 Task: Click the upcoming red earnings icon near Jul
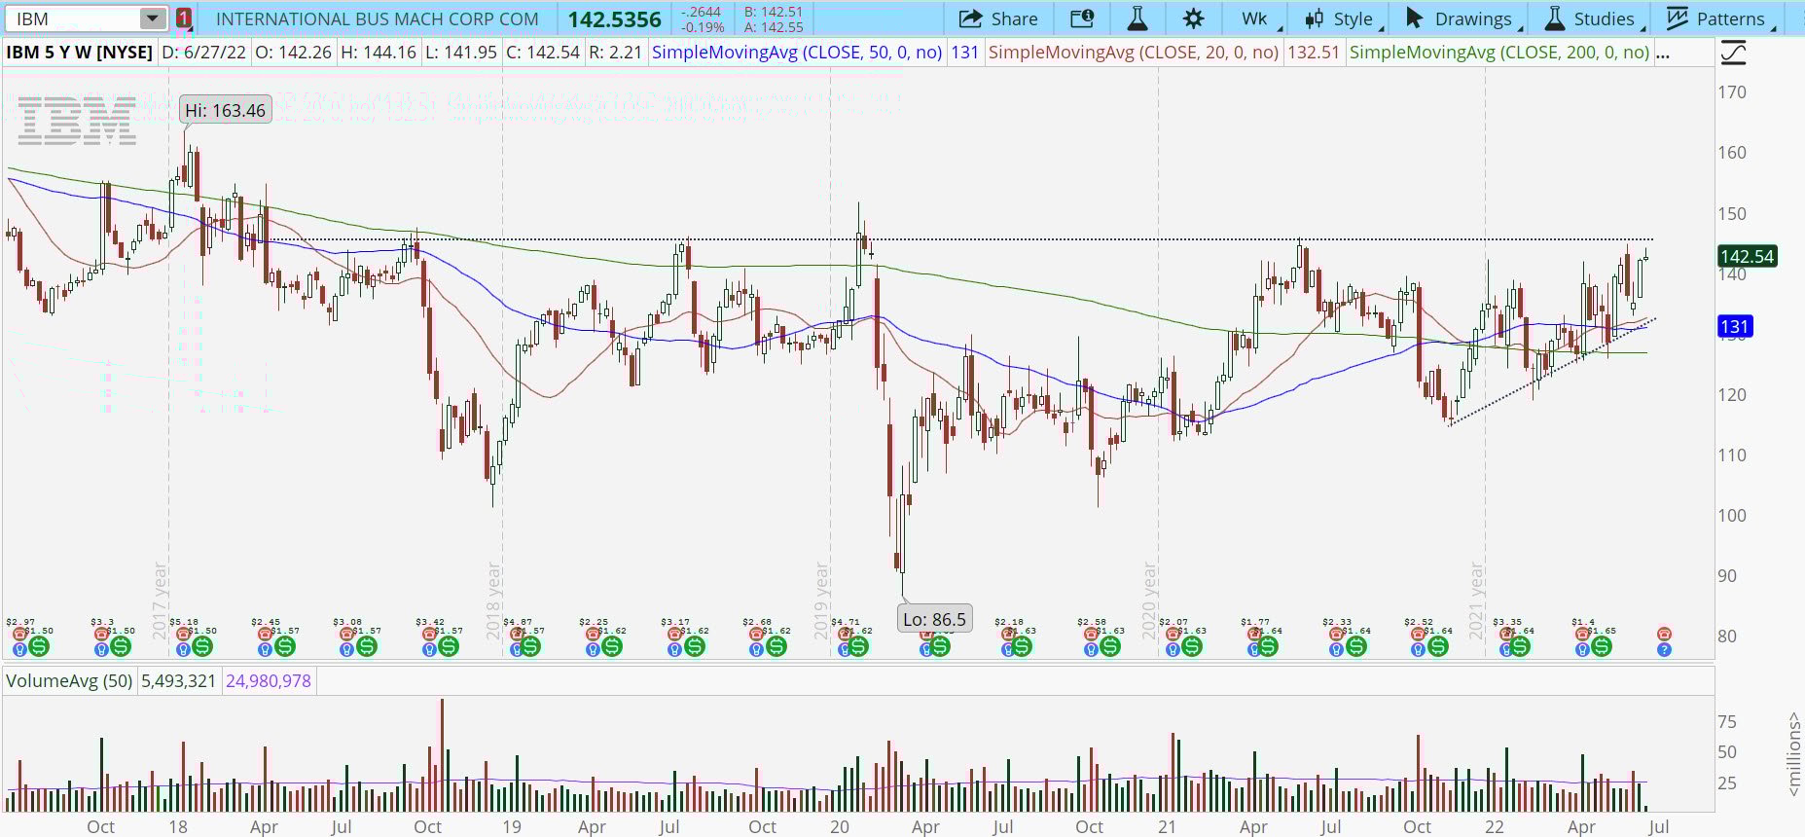[1664, 634]
